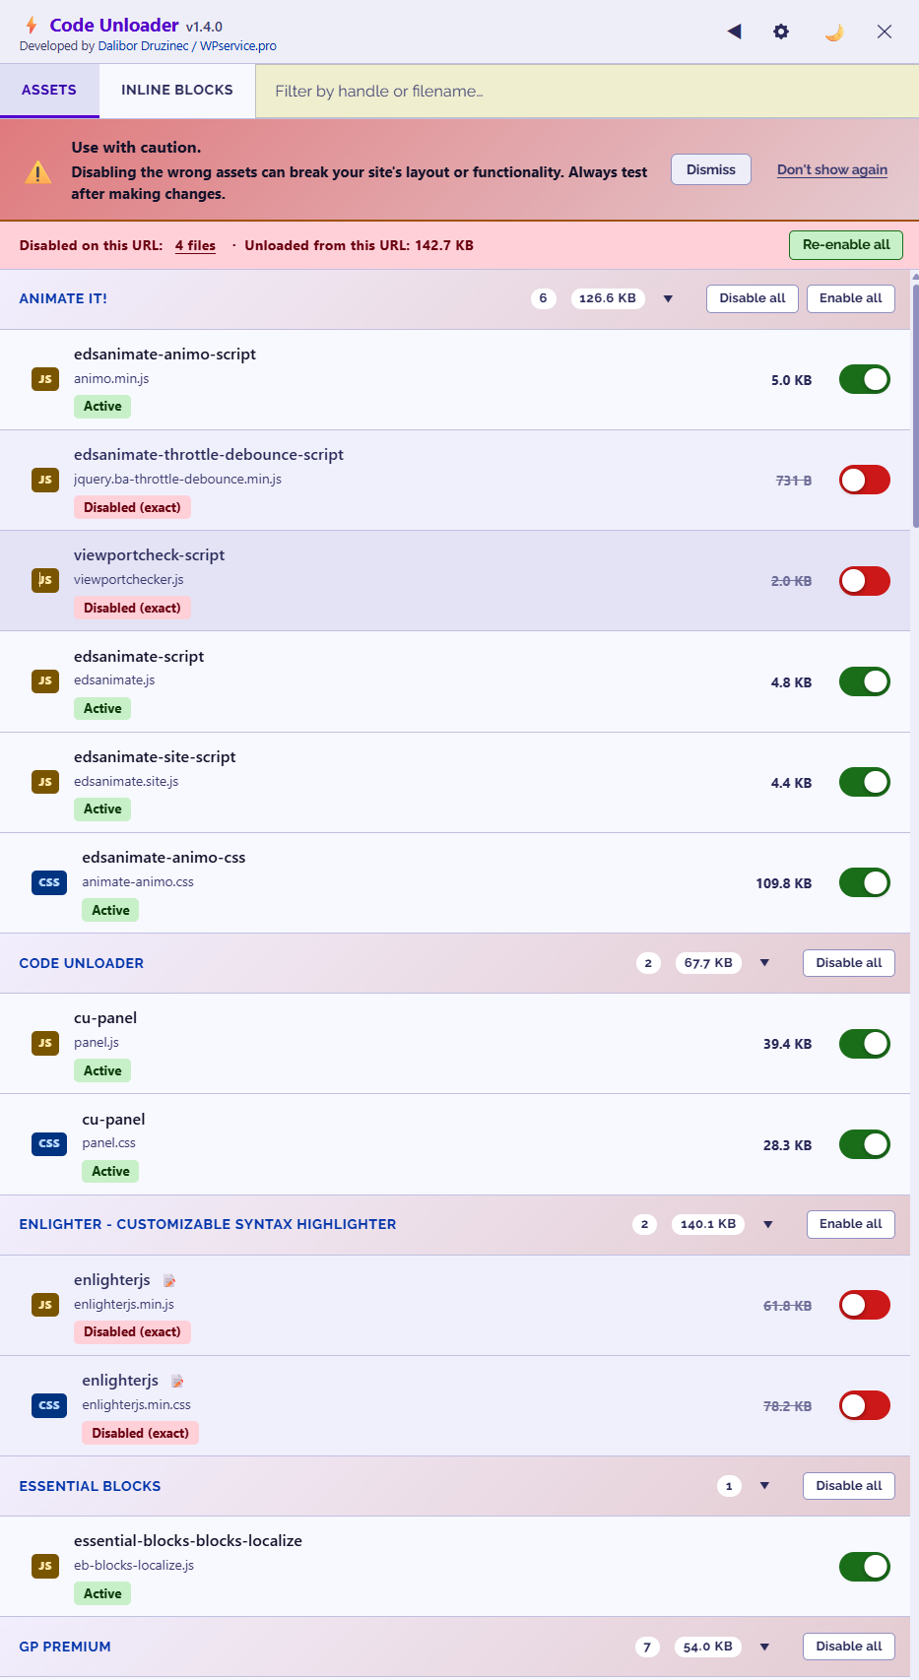
Task: Focus the filter by handle input field
Action: (x=586, y=92)
